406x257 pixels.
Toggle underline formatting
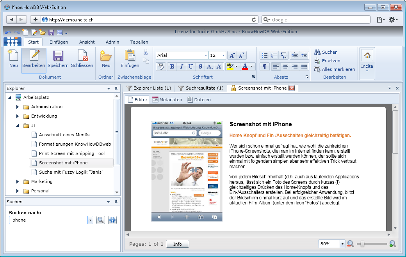click(191, 67)
